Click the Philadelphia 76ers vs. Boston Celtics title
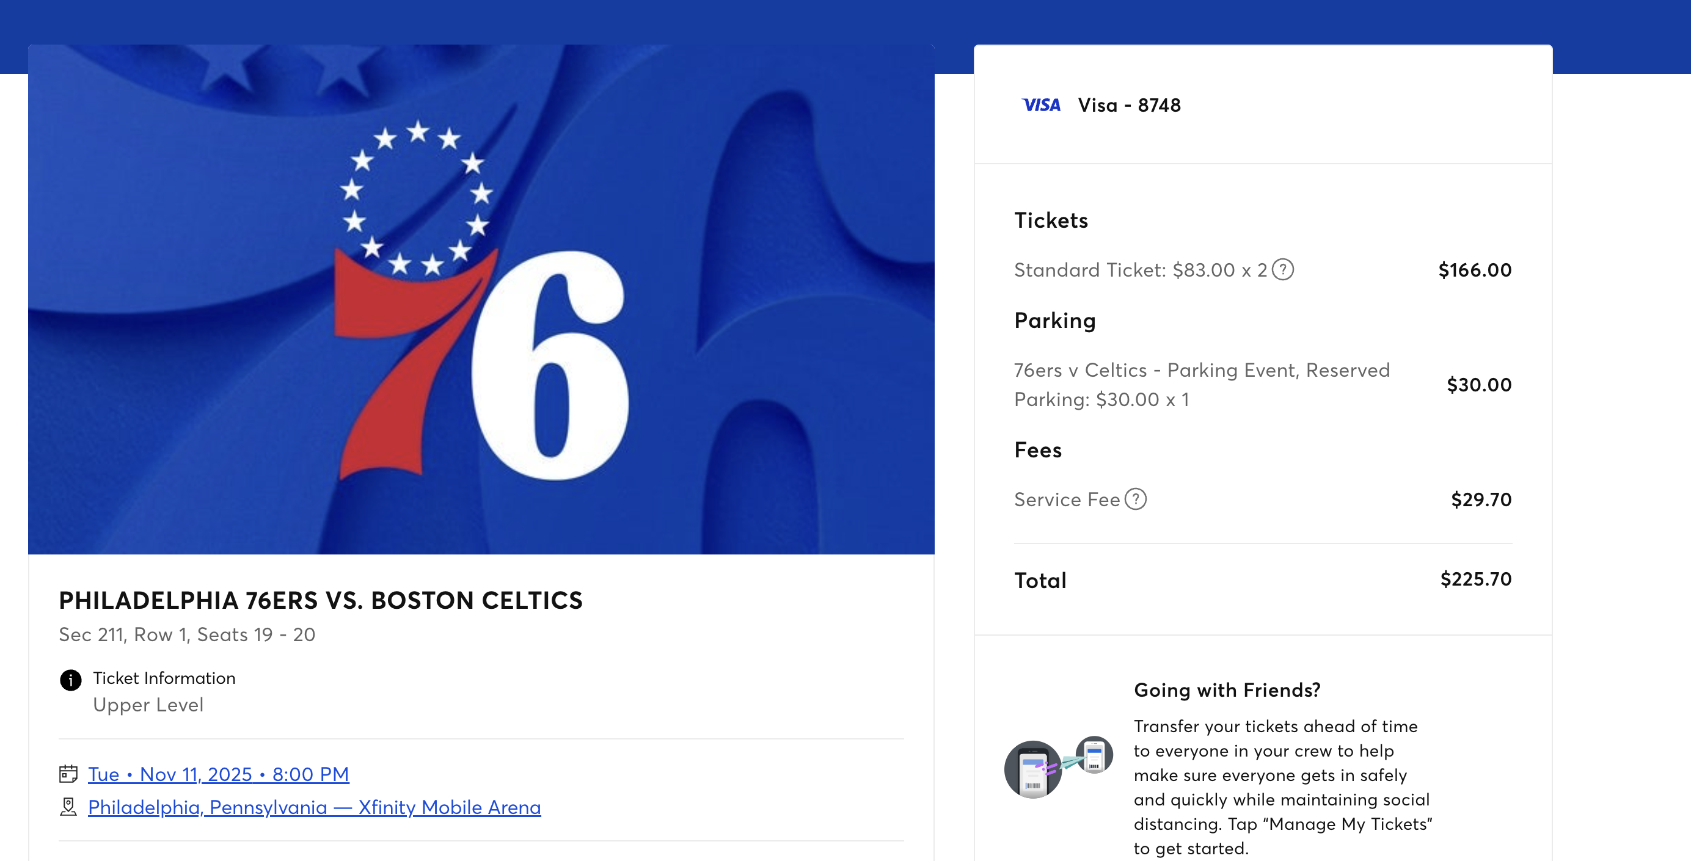 tap(320, 600)
